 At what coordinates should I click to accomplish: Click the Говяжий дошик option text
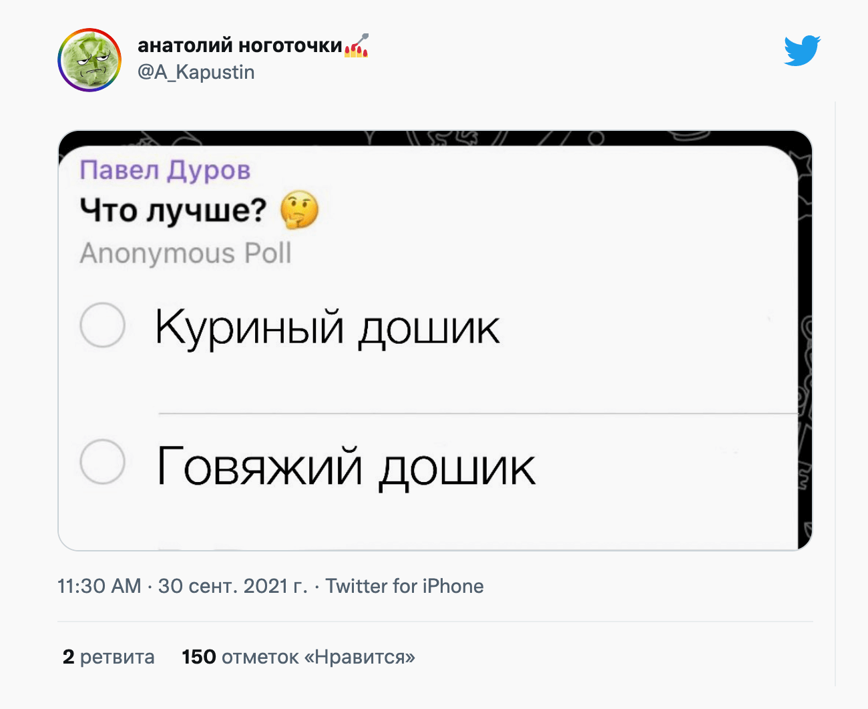click(346, 467)
